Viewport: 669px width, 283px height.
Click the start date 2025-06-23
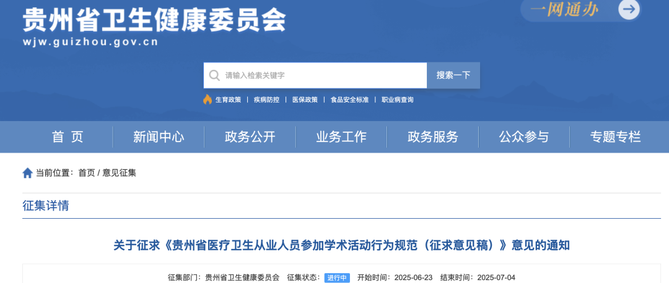pyautogui.click(x=413, y=278)
